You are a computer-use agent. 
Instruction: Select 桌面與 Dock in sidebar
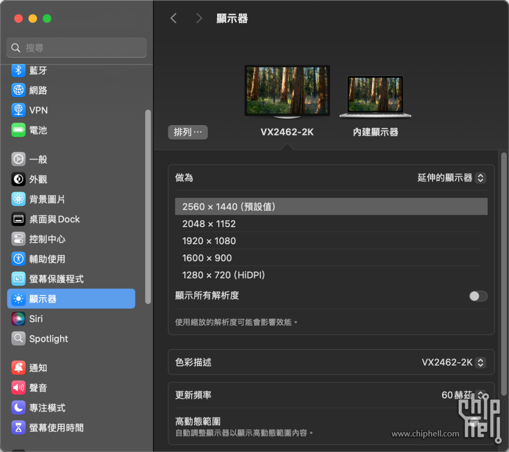click(x=54, y=219)
